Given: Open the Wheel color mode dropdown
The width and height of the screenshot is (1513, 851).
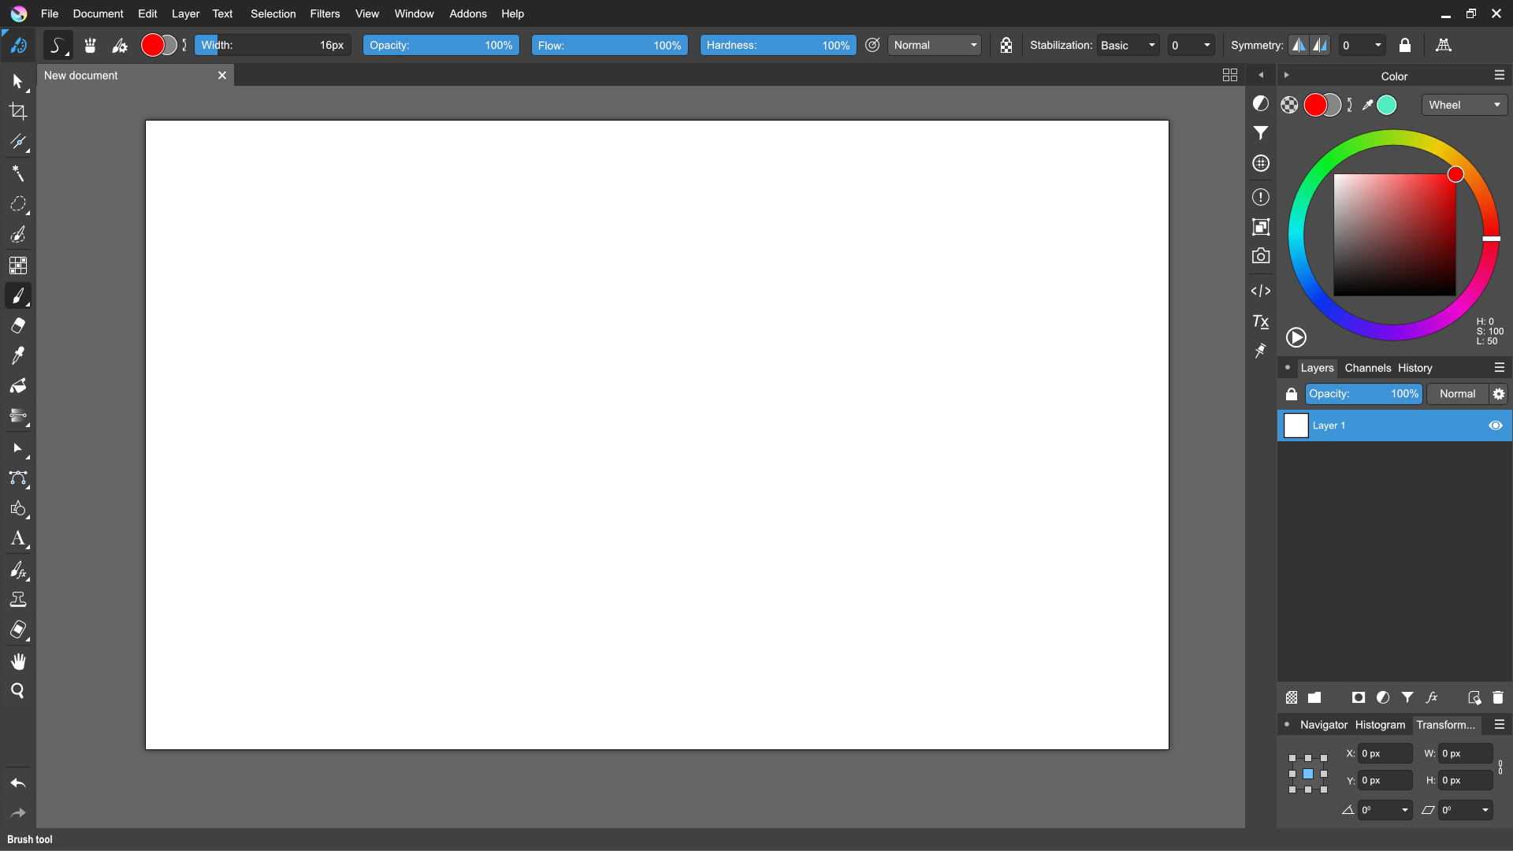Looking at the screenshot, I should (1463, 105).
